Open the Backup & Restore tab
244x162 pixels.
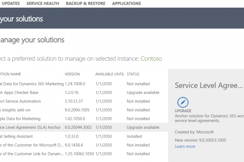[85, 3]
